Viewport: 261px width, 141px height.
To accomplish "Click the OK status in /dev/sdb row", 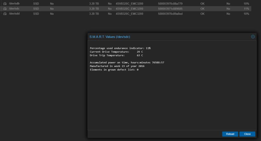I will pos(202,4).
